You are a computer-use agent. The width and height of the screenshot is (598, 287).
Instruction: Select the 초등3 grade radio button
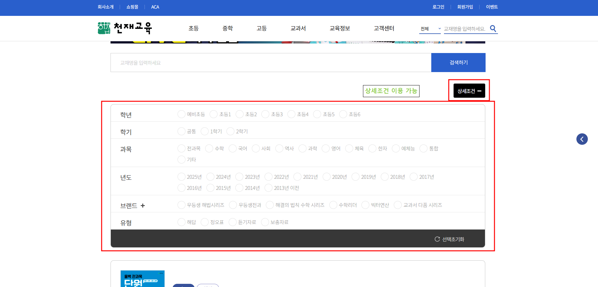click(265, 114)
